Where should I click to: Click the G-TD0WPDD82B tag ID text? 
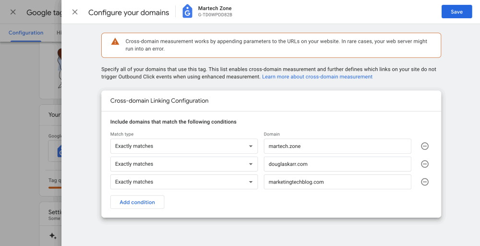coord(215,15)
